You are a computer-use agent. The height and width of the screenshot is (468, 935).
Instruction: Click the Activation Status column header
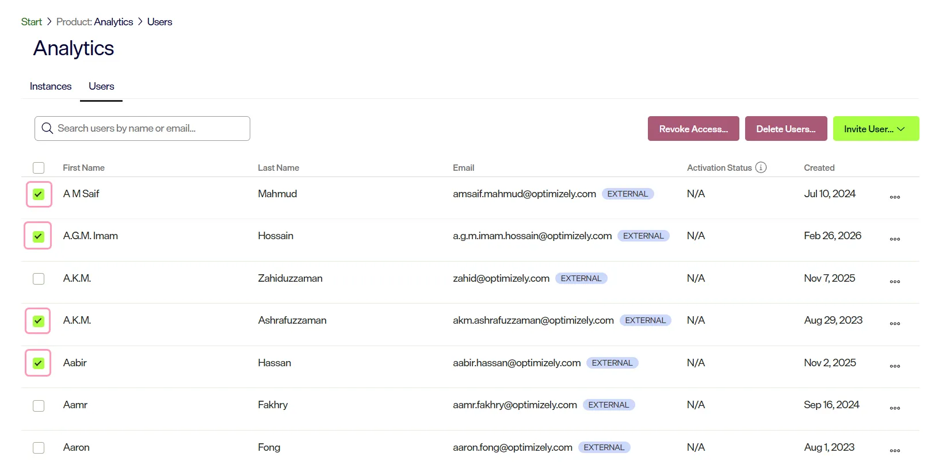point(719,168)
